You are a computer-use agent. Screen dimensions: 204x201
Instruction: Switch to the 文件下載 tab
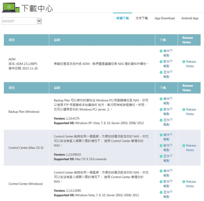[x=142, y=18]
